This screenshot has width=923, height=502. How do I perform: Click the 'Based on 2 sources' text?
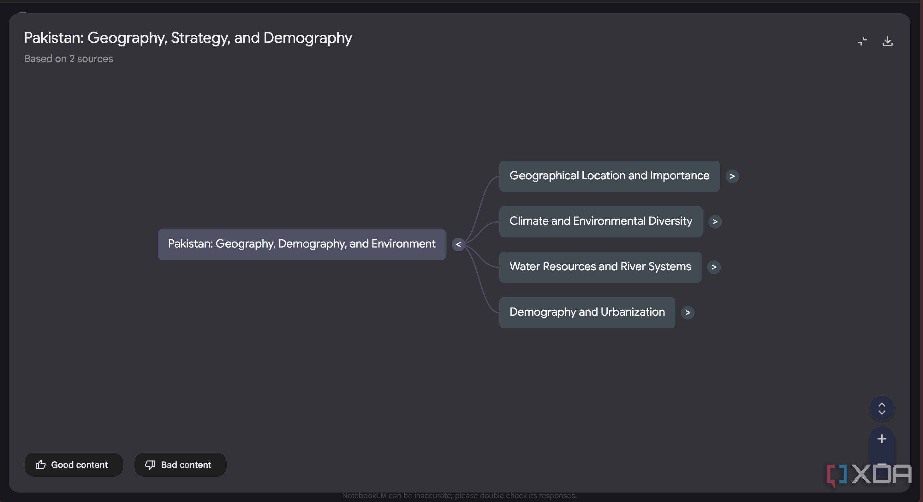68,59
